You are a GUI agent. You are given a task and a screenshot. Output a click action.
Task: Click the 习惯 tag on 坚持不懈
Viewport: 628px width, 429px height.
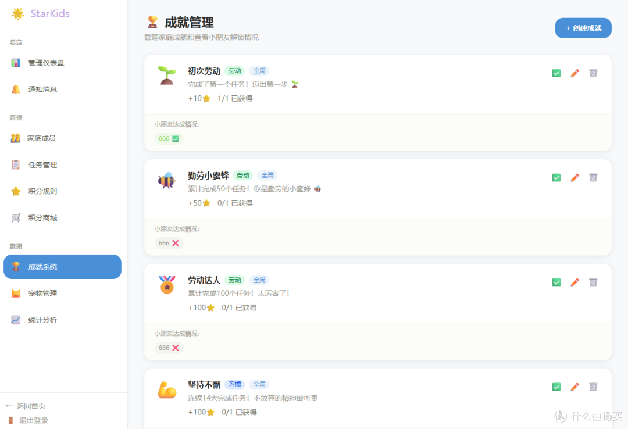[235, 385]
